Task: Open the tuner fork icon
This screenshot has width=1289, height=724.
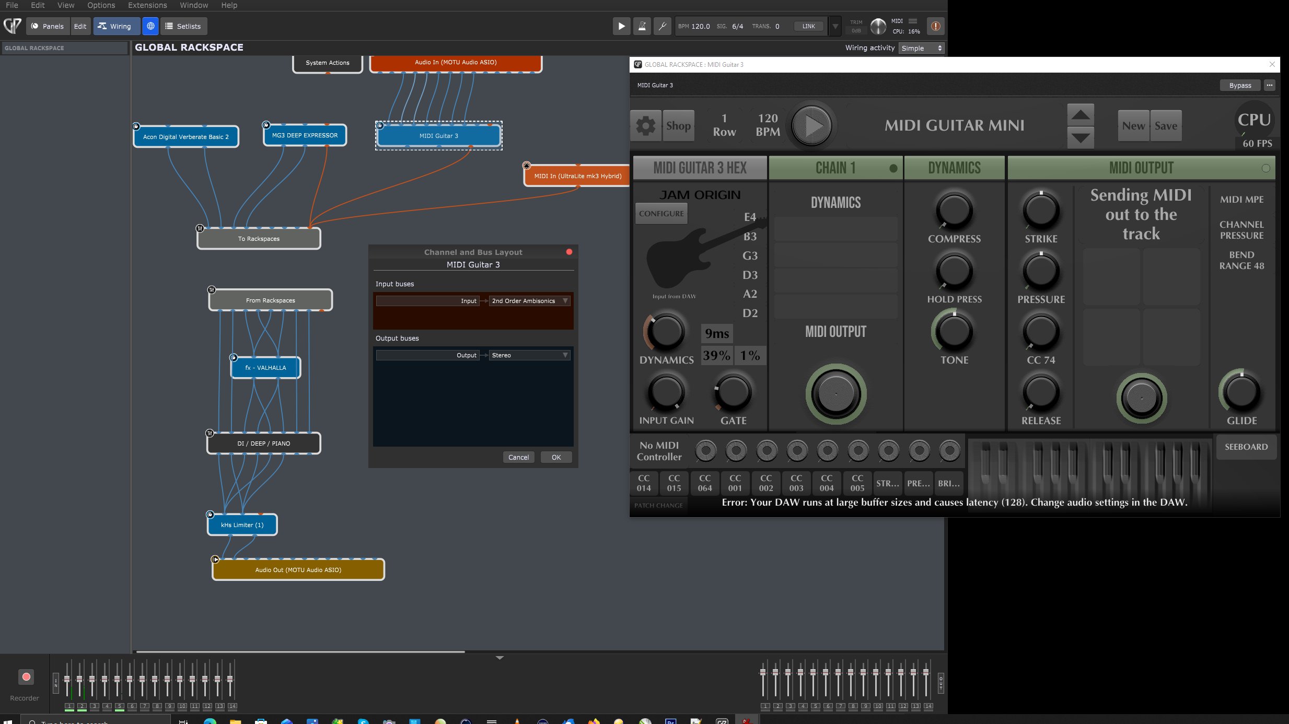Action: click(x=662, y=26)
